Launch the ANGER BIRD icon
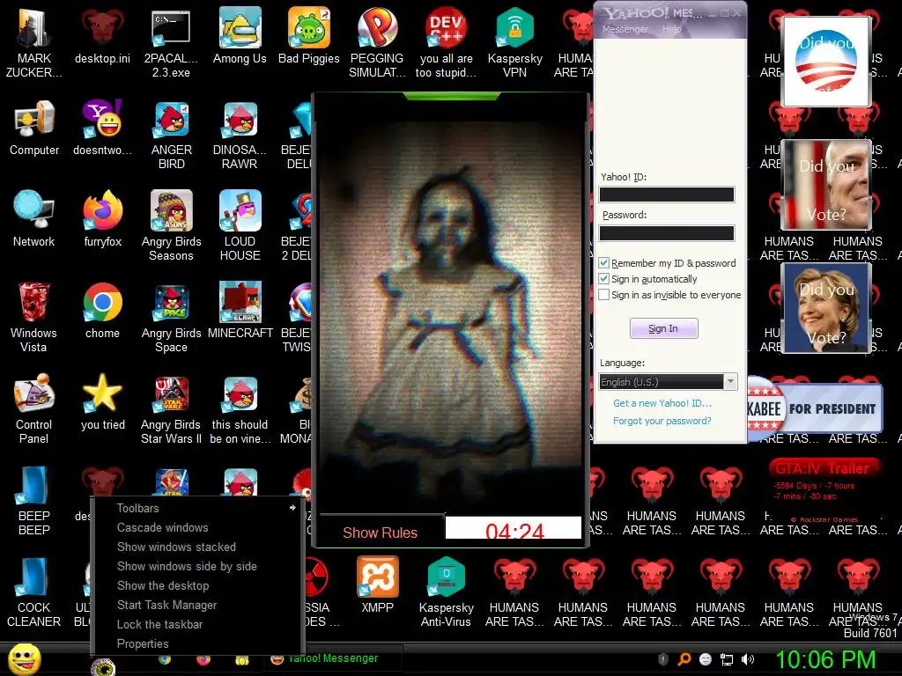 click(171, 135)
